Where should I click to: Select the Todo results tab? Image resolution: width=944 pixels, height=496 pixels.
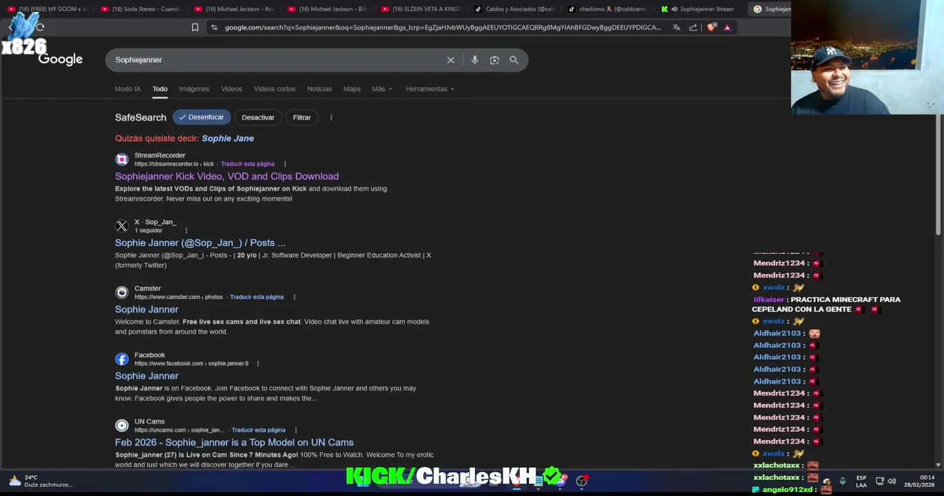160,89
